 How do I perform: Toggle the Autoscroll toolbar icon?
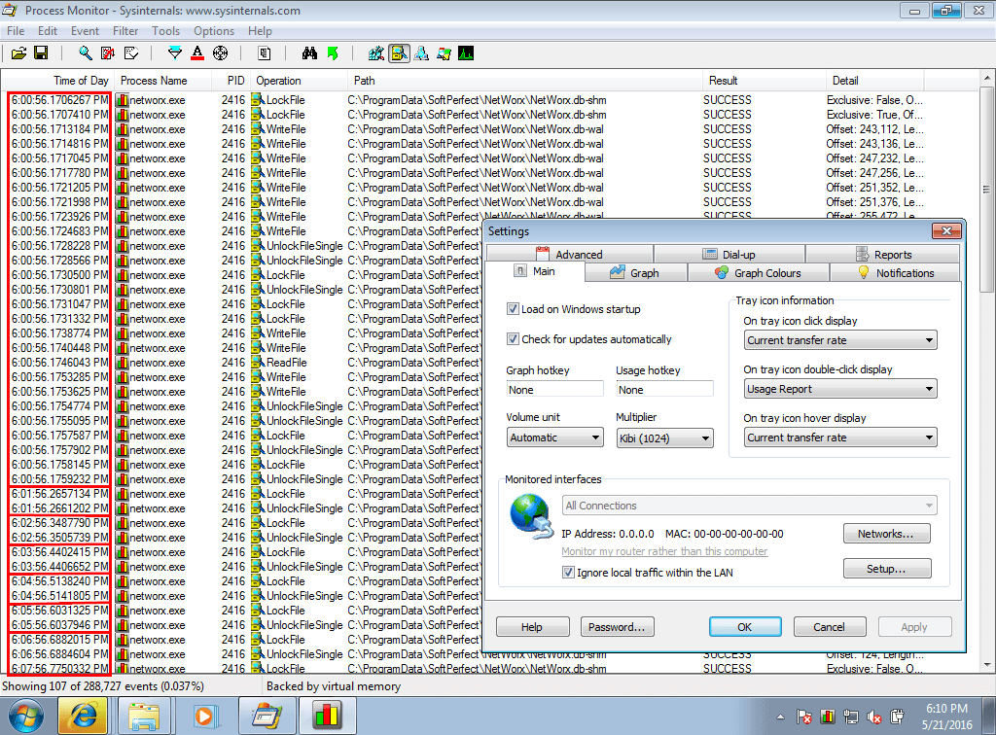pyautogui.click(x=108, y=53)
